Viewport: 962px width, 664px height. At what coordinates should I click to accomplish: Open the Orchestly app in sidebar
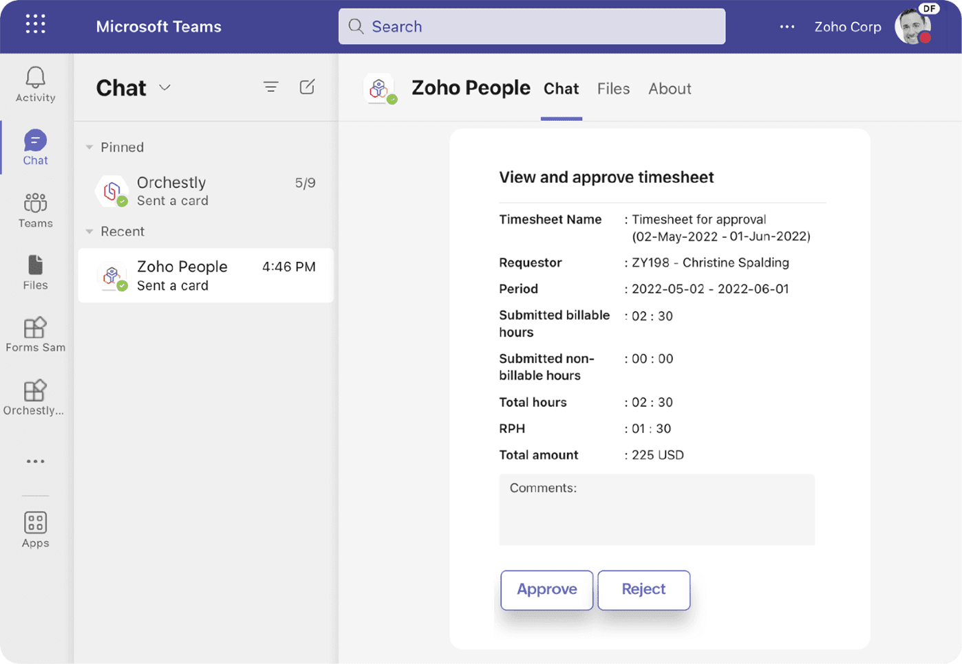[x=34, y=397]
